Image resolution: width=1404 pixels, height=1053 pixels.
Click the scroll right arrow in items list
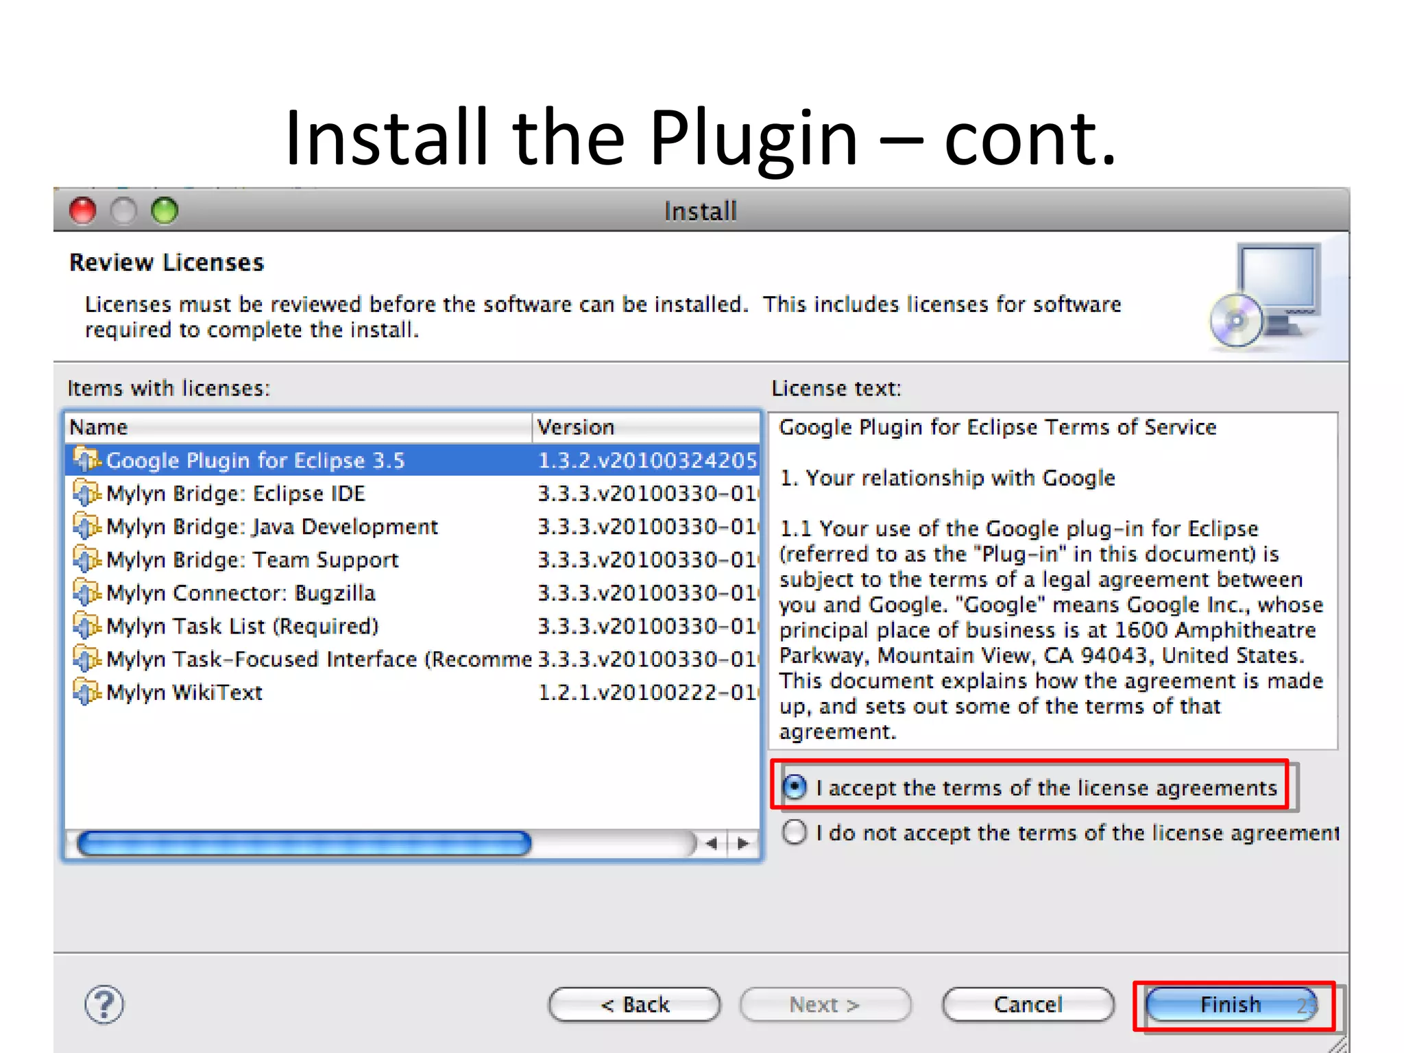[743, 843]
